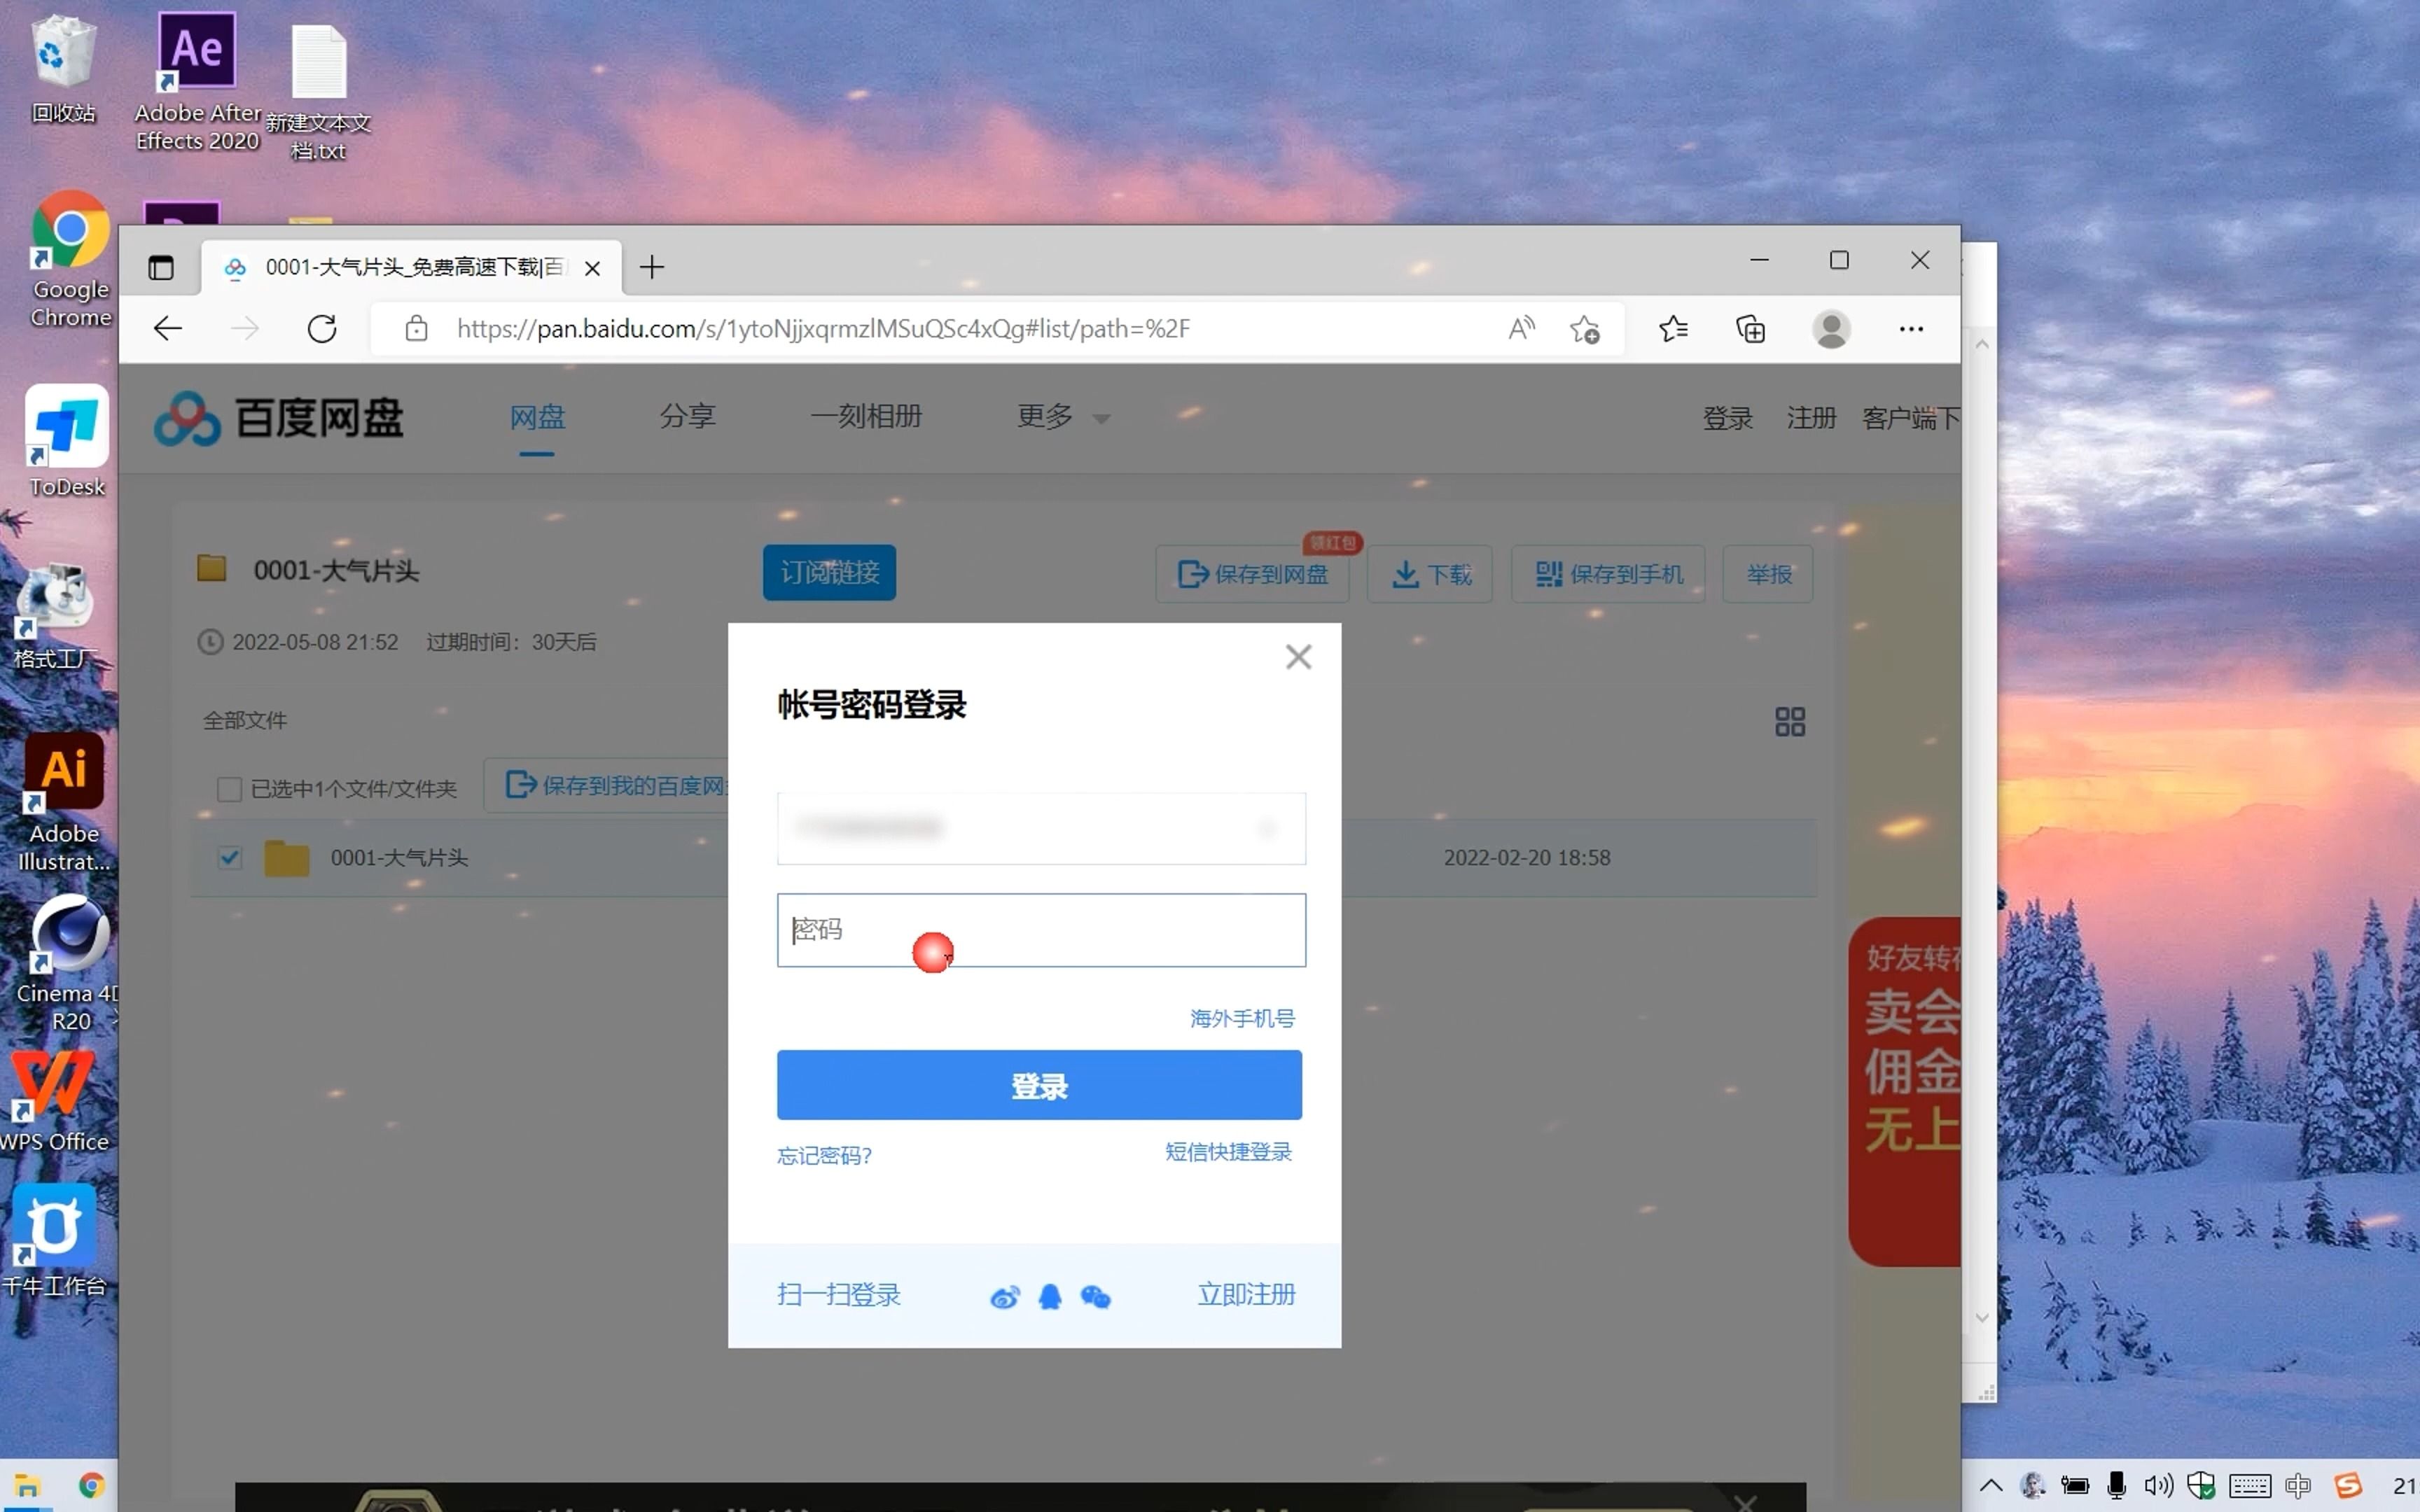This screenshot has height=1512, width=2420.
Task: Click 扫一扫登录 QR scan login
Action: (x=840, y=1292)
